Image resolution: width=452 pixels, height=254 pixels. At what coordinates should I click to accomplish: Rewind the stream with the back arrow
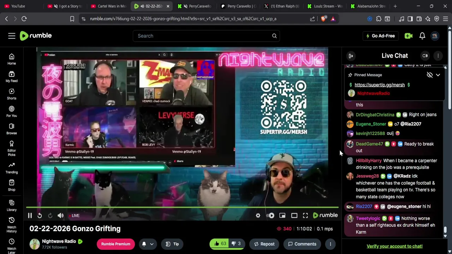[40, 216]
